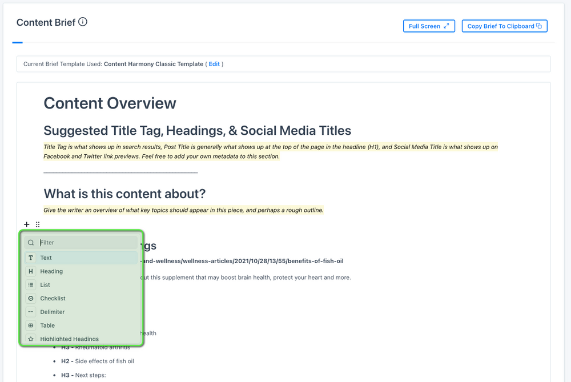Open Full Screen mode
571x382 pixels.
pyautogui.click(x=429, y=26)
